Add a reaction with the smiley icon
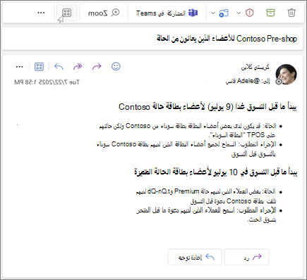The width and height of the screenshot is (307, 280). pos(116,67)
